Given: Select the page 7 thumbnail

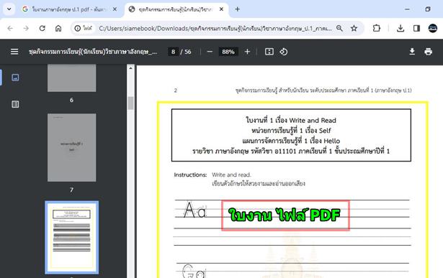Looking at the screenshot, I should 71,147.
